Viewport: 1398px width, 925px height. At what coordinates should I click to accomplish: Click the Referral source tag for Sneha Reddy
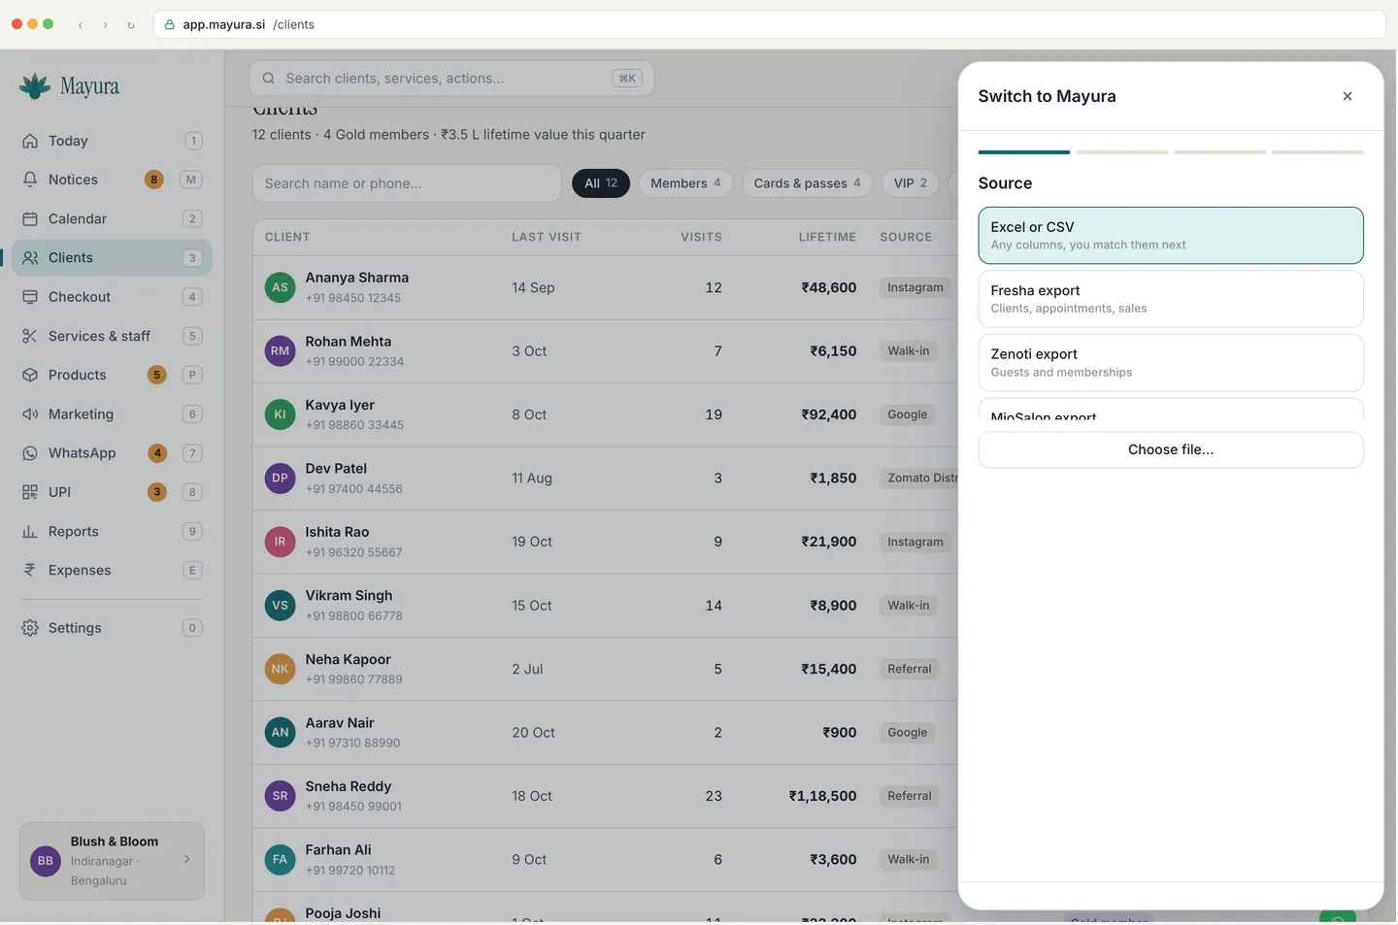click(x=910, y=796)
